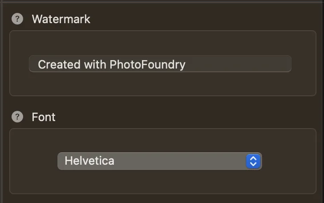This screenshot has width=324, height=203.
Task: Place cursor in 'Created with PhotoFoundry' text
Action: pos(111,65)
